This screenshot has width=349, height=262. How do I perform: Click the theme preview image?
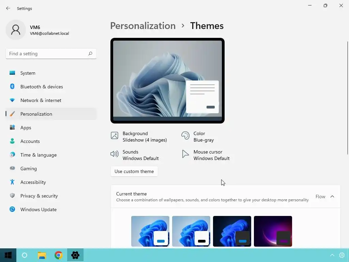pos(167,81)
